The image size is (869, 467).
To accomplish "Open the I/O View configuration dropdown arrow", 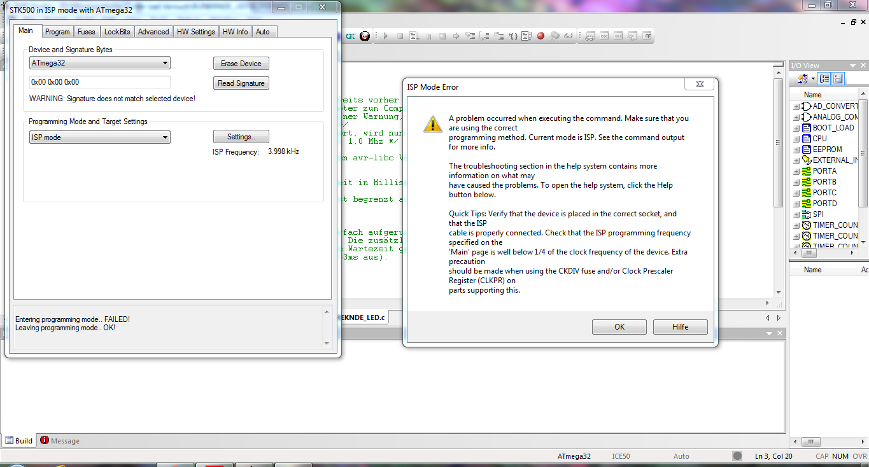I will [x=813, y=79].
